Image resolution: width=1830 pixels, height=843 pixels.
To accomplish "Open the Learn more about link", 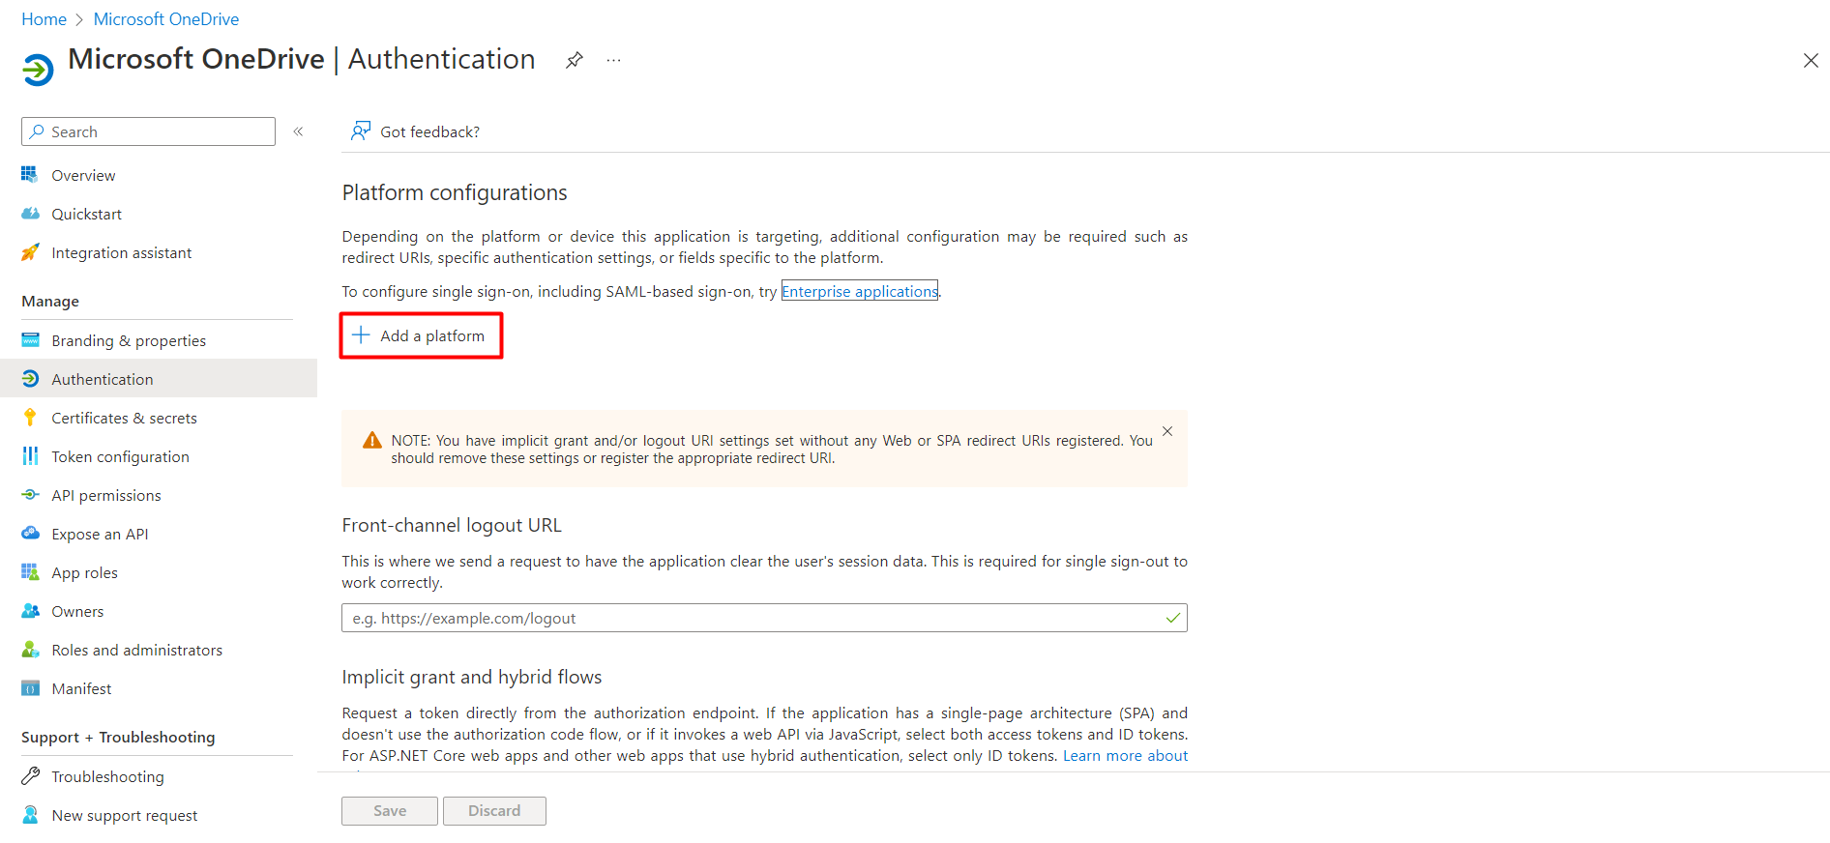I will [x=1125, y=756].
